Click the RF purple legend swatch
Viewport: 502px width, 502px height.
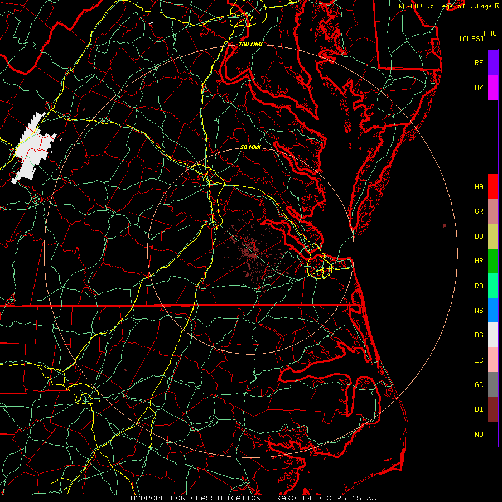point(493,62)
